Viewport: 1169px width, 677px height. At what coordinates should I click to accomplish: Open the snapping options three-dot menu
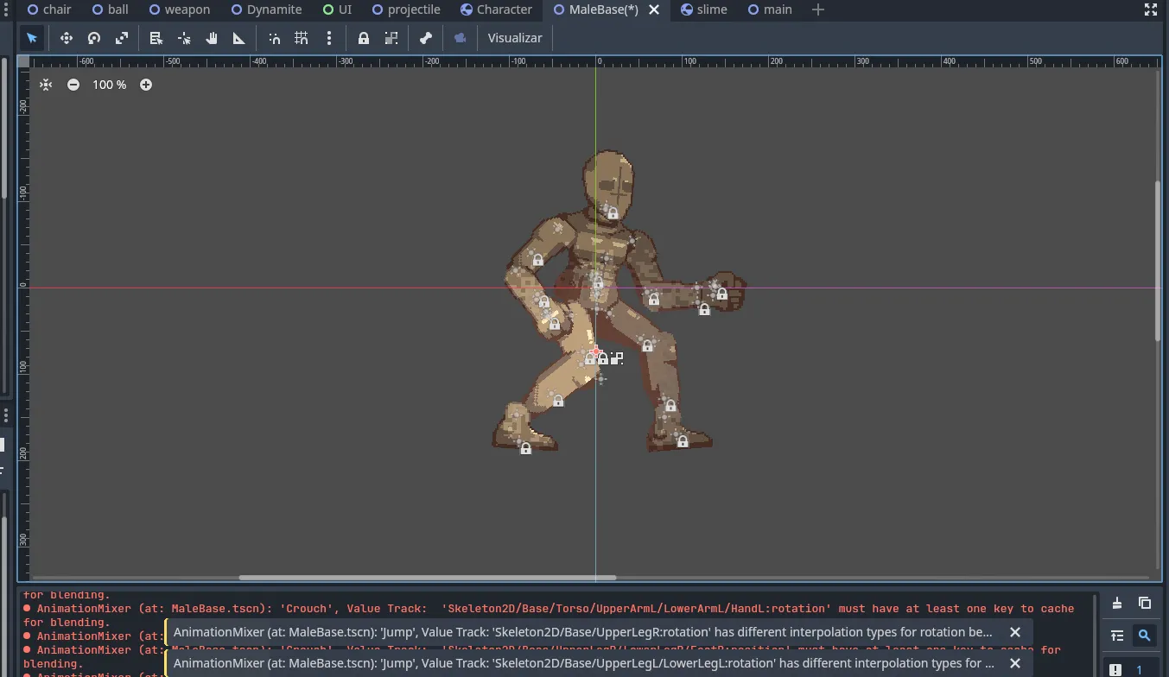(x=328, y=38)
